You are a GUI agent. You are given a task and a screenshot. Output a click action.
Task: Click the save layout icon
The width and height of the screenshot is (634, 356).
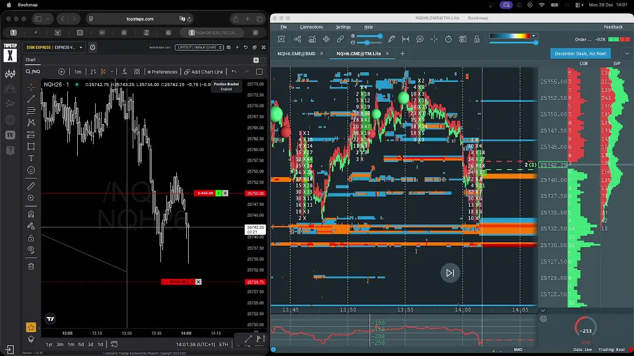click(228, 47)
